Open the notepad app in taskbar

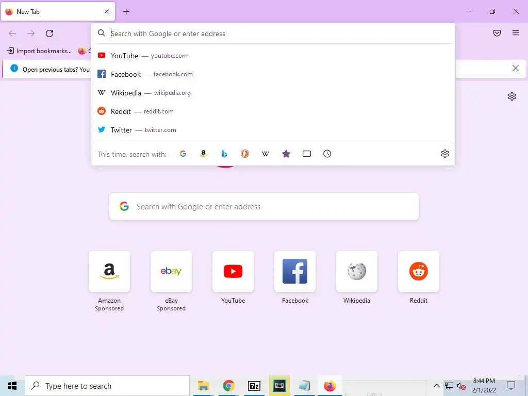click(x=304, y=386)
